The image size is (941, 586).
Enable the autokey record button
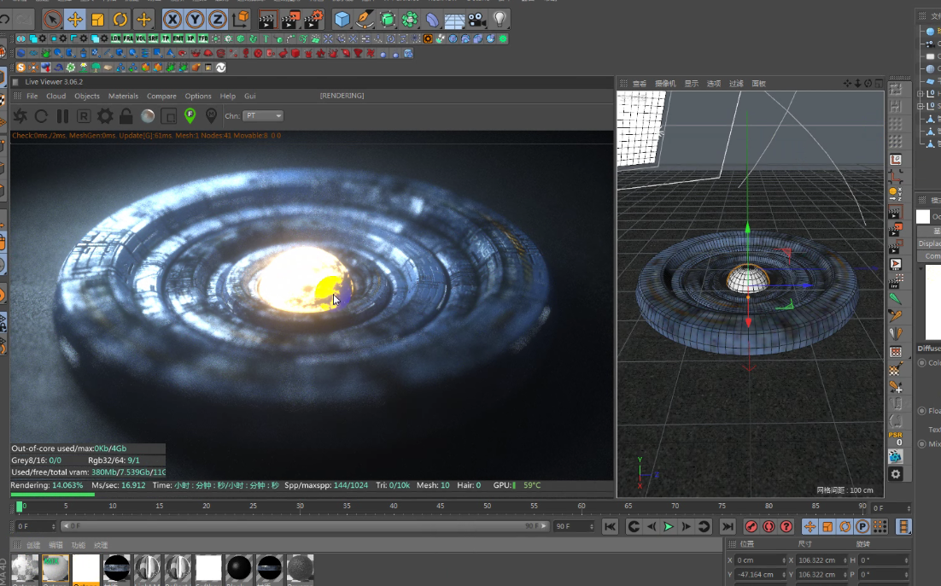point(751,527)
